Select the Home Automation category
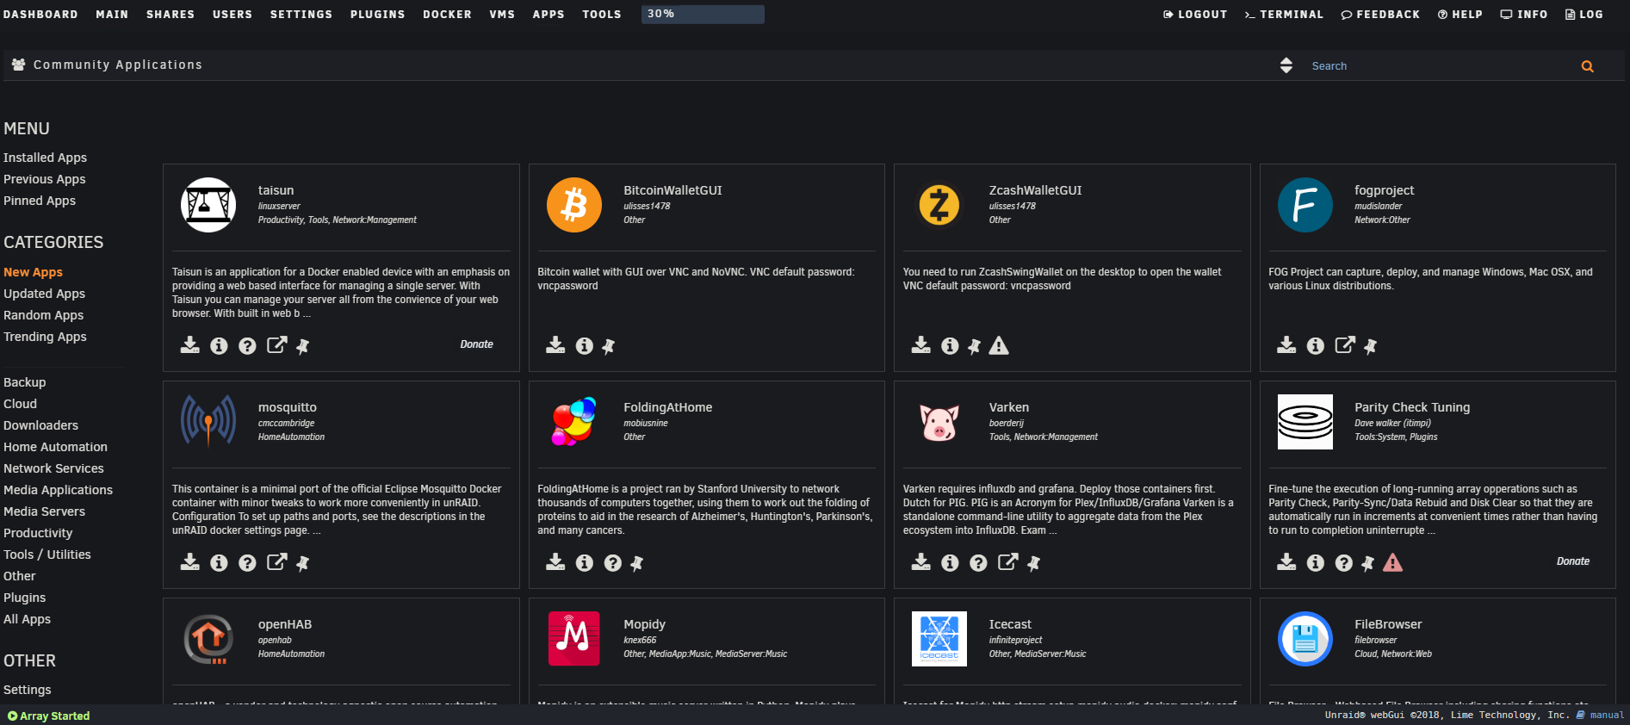Image resolution: width=1630 pixels, height=725 pixels. [x=55, y=447]
